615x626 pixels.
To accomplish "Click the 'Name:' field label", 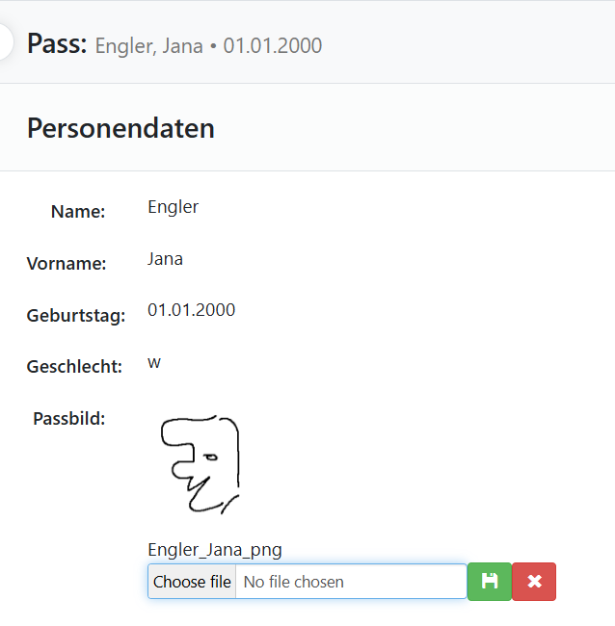I will pyautogui.click(x=78, y=212).
